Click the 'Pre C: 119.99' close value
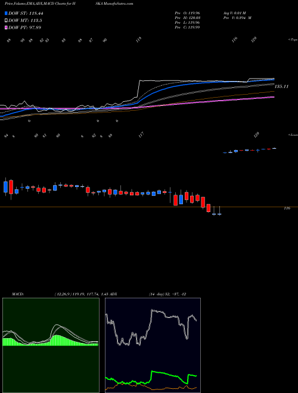 pos(187,27)
